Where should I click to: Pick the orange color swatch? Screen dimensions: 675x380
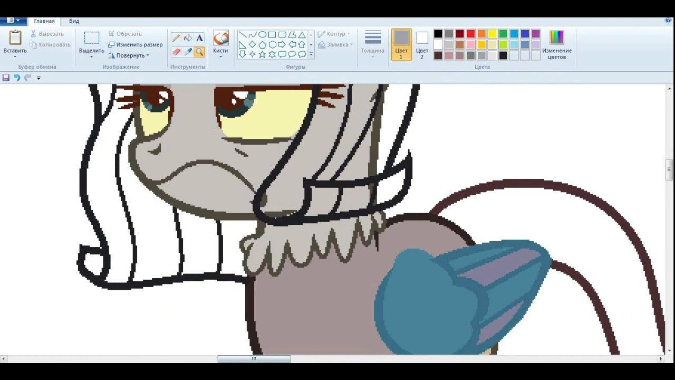tap(481, 34)
